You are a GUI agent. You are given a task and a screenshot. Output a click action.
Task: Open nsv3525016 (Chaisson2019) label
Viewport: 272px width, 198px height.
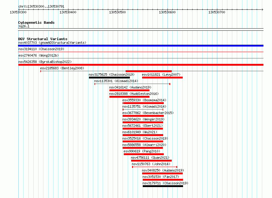(145, 138)
